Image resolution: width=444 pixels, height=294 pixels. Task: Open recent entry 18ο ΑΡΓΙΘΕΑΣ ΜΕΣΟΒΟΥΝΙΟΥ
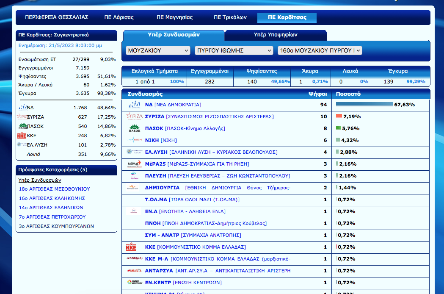(x=54, y=189)
